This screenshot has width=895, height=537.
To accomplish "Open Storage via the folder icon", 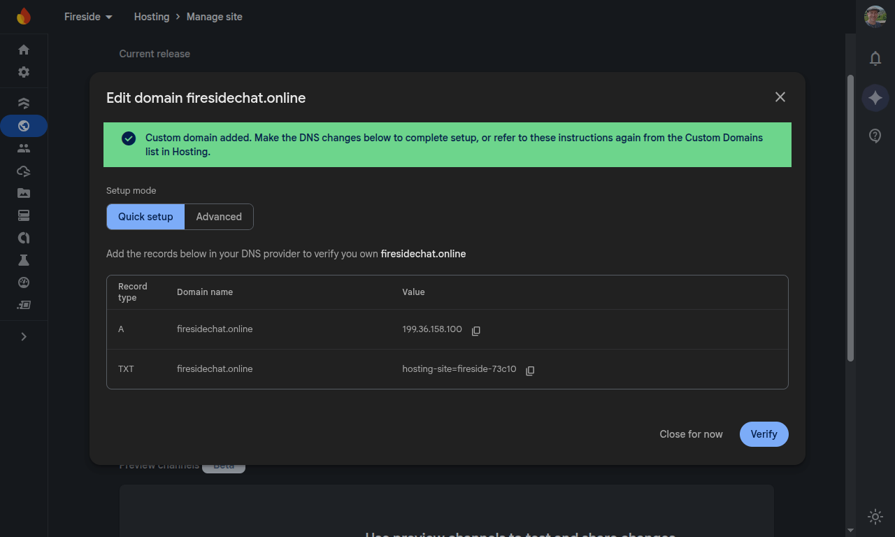I will click(x=23, y=193).
